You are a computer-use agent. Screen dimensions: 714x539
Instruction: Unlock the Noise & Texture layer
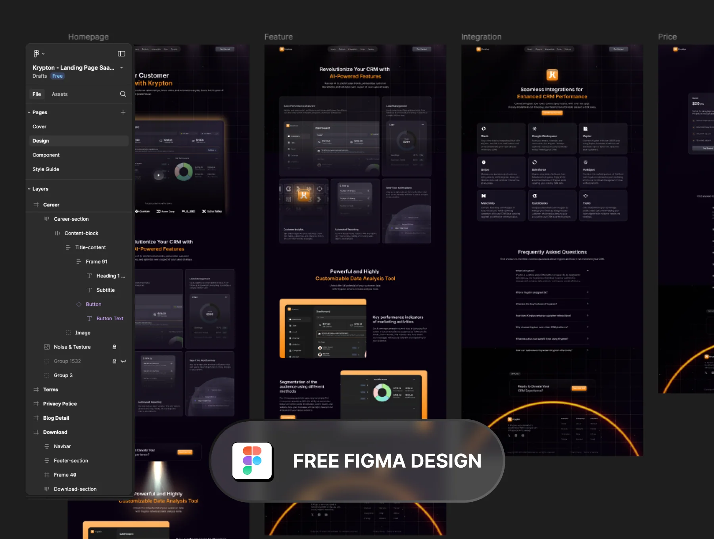click(x=114, y=347)
